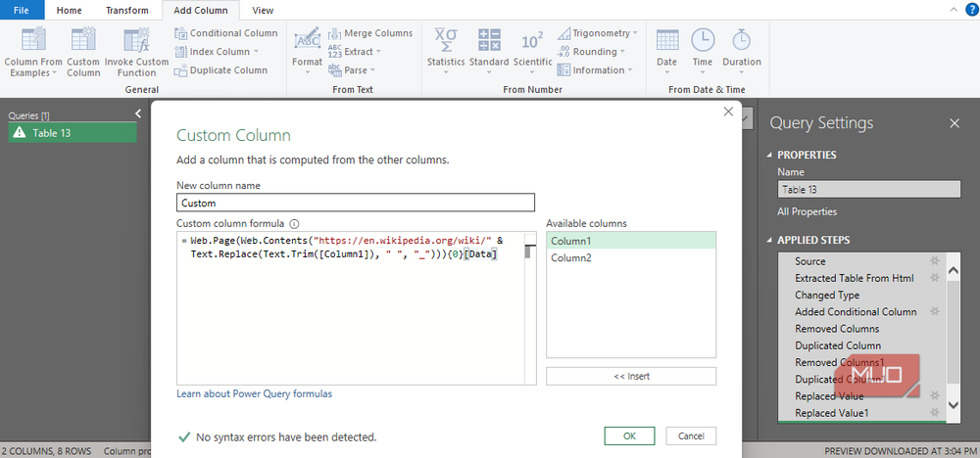The width and height of the screenshot is (980, 458).
Task: Open the File tab
Action: [22, 10]
